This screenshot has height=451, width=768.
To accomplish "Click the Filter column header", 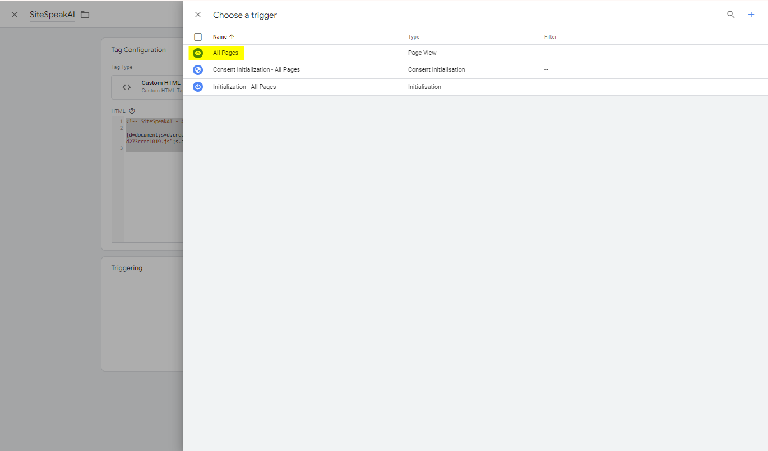I will point(550,37).
